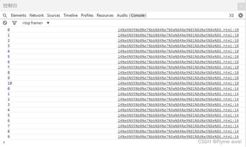Image resolution: width=246 pixels, height=147 pixels.
Task: Open the html:10 source link for value 0
Action: click(178, 30)
